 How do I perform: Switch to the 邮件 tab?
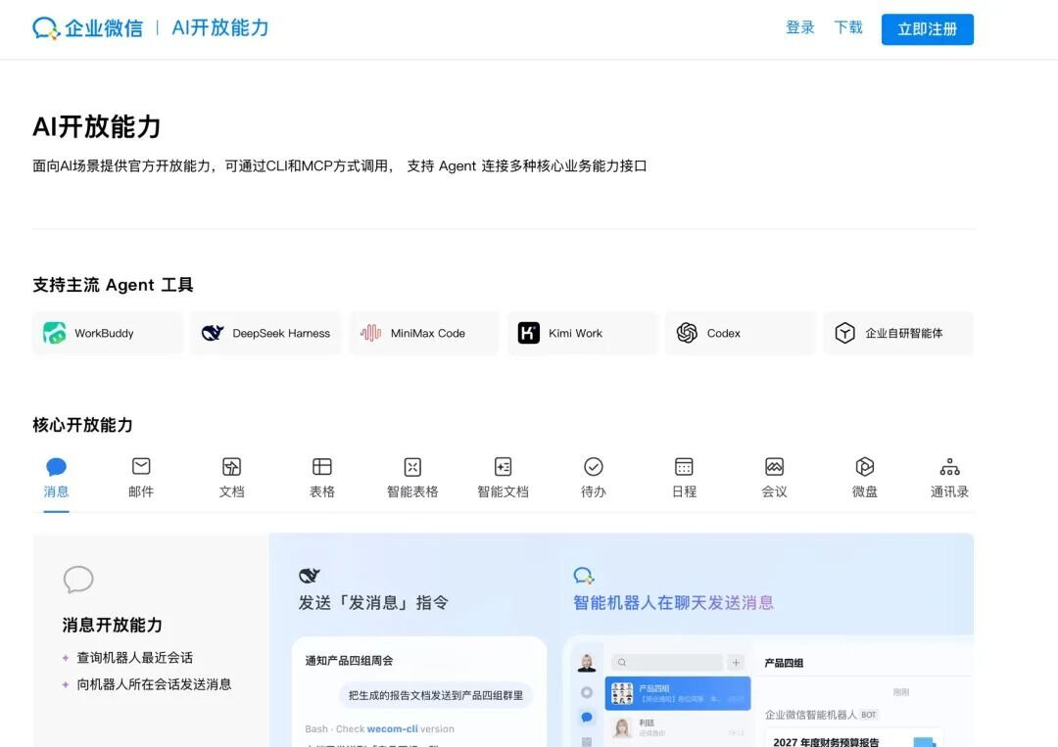[x=141, y=491]
